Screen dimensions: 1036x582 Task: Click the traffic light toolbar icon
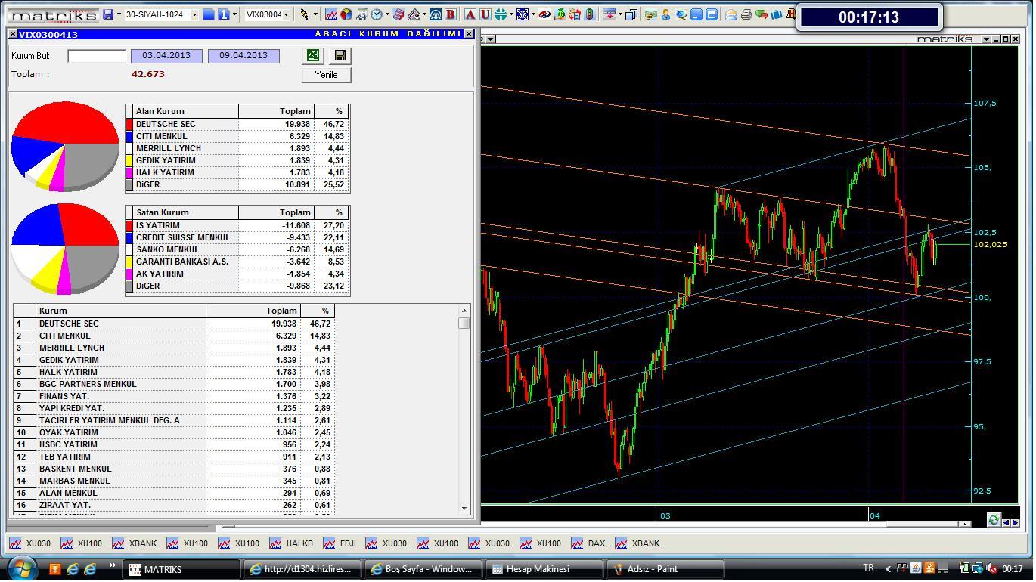click(589, 14)
